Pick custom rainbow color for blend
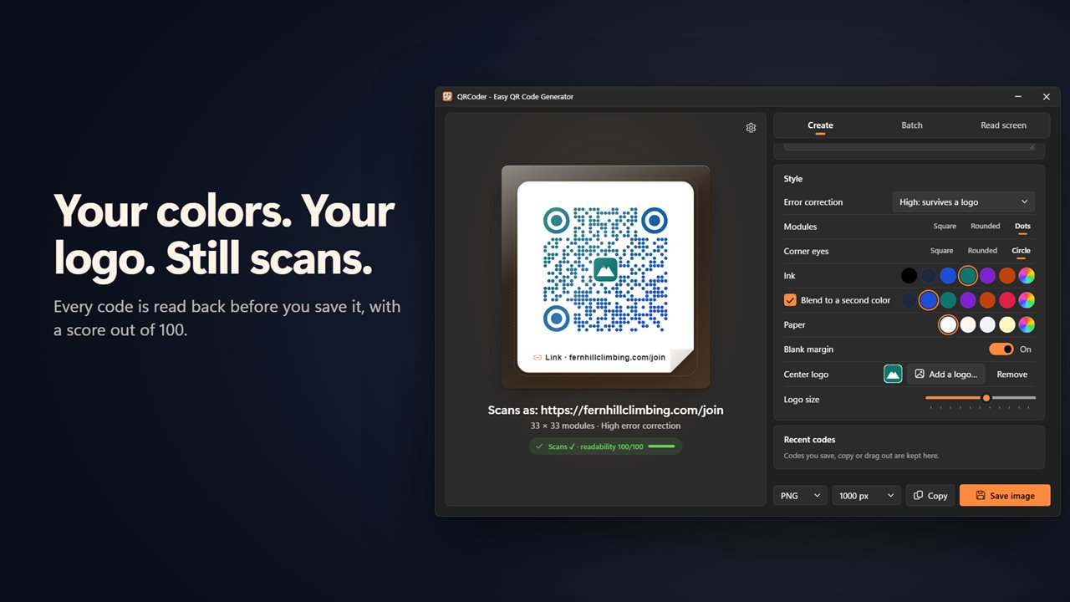Screen dimensions: 1070x602 click(x=1027, y=300)
